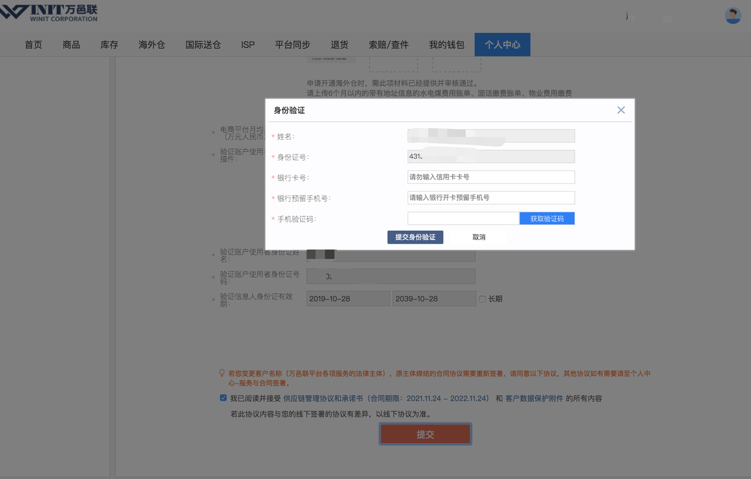
Task: Click the 2039-10-28 end date field
Action: (x=434, y=299)
